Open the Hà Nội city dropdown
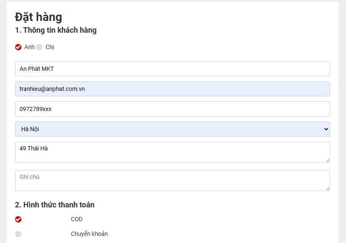This screenshot has height=243, width=346. click(173, 129)
